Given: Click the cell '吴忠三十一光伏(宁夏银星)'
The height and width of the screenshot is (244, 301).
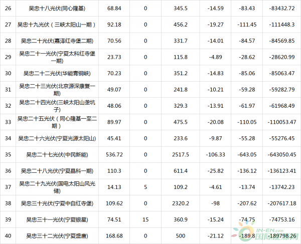Looking at the screenshot, I should tap(57, 219).
